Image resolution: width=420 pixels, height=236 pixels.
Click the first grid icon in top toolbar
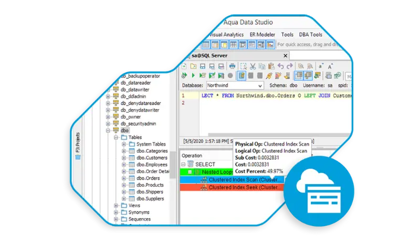(206, 45)
